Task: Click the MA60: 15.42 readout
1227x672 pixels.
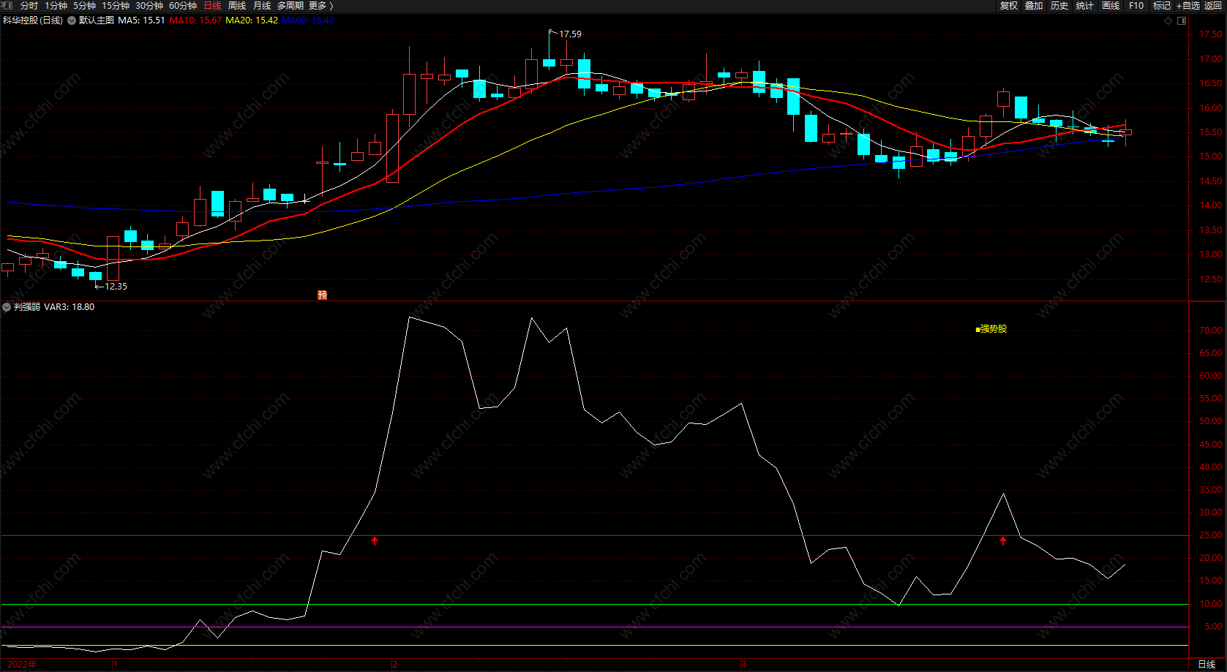Action: pyautogui.click(x=307, y=20)
